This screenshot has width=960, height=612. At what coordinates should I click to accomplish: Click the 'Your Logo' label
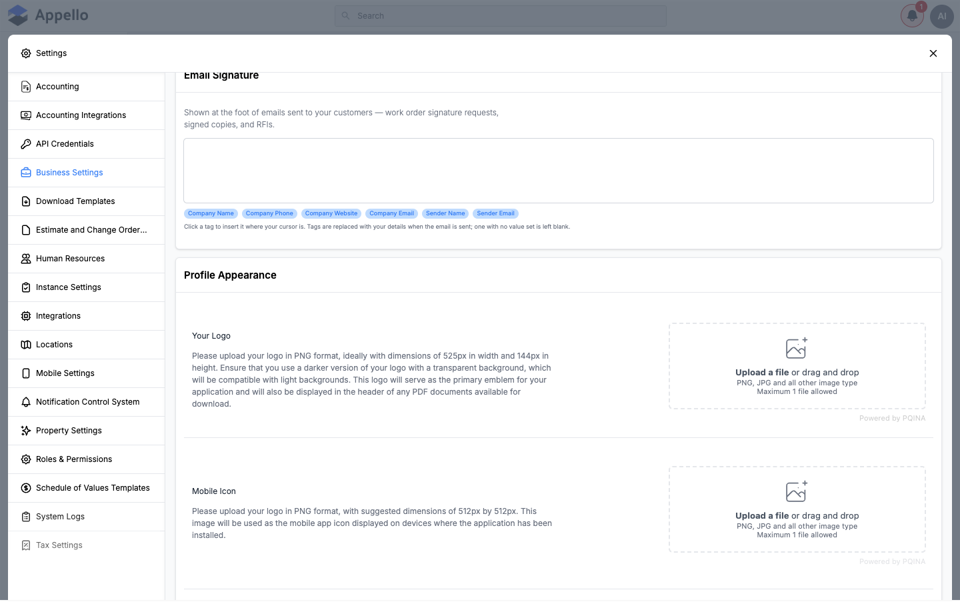pyautogui.click(x=211, y=336)
